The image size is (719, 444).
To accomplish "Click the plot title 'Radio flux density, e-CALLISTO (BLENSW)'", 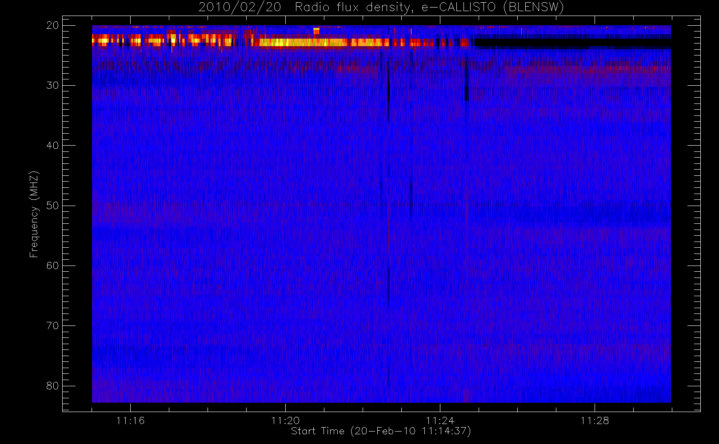I will tap(429, 8).
